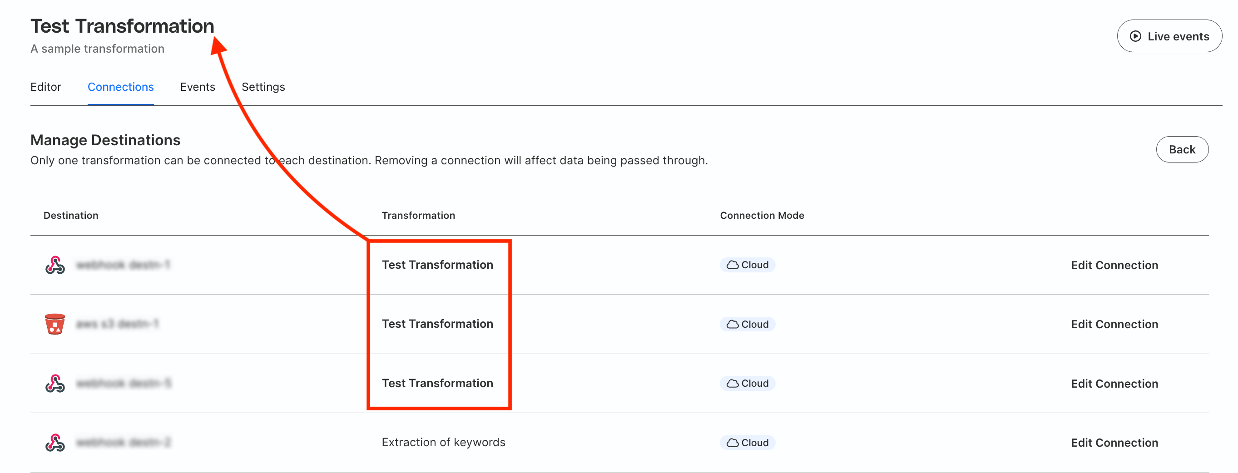
Task: Open Live events
Action: (x=1169, y=36)
